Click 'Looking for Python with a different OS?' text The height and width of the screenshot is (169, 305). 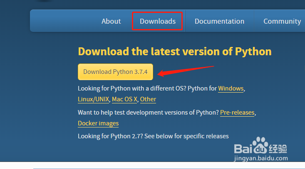(147, 88)
